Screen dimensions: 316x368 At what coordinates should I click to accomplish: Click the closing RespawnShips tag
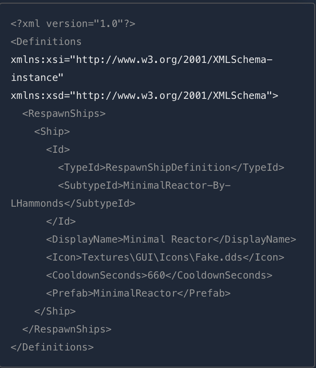click(67, 329)
